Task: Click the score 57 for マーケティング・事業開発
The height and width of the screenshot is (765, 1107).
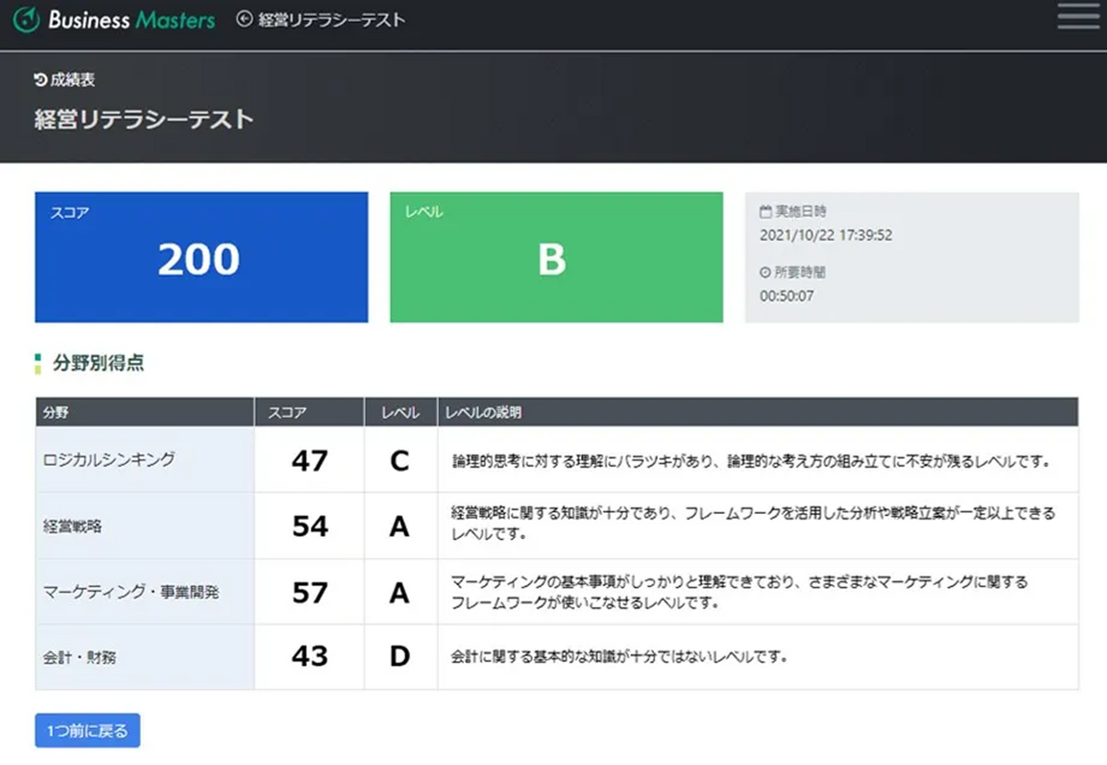Action: point(309,592)
